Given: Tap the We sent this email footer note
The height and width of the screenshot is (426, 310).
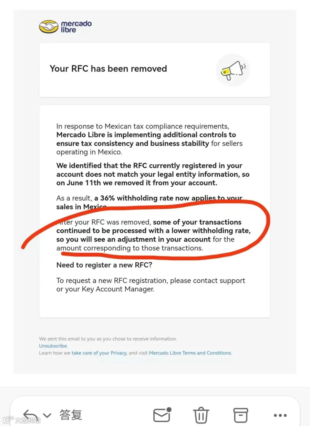Looking at the screenshot, I should click(108, 339).
